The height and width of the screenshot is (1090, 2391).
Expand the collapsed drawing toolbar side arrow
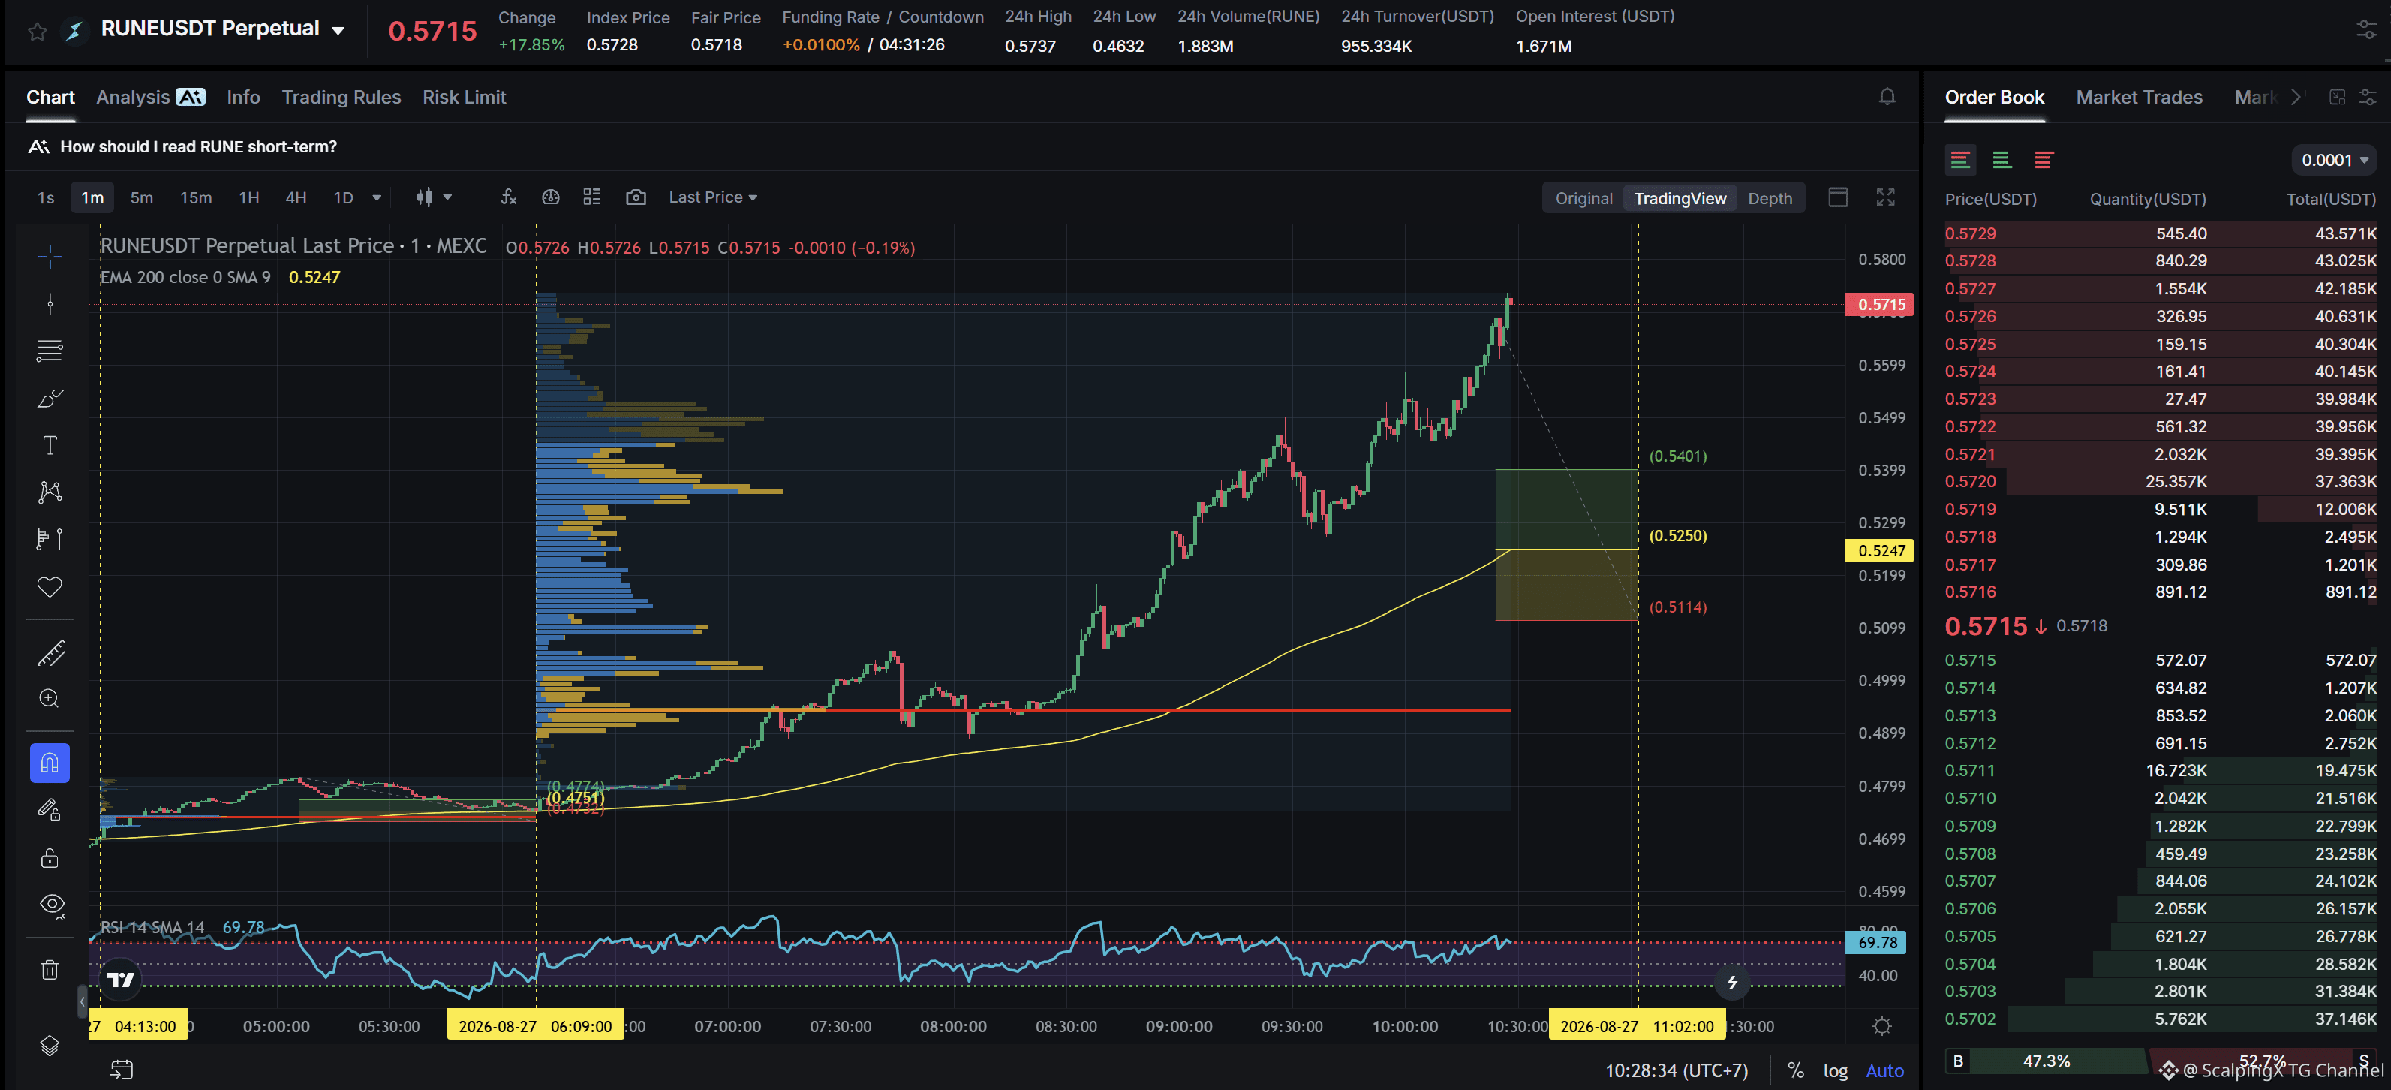82,1001
